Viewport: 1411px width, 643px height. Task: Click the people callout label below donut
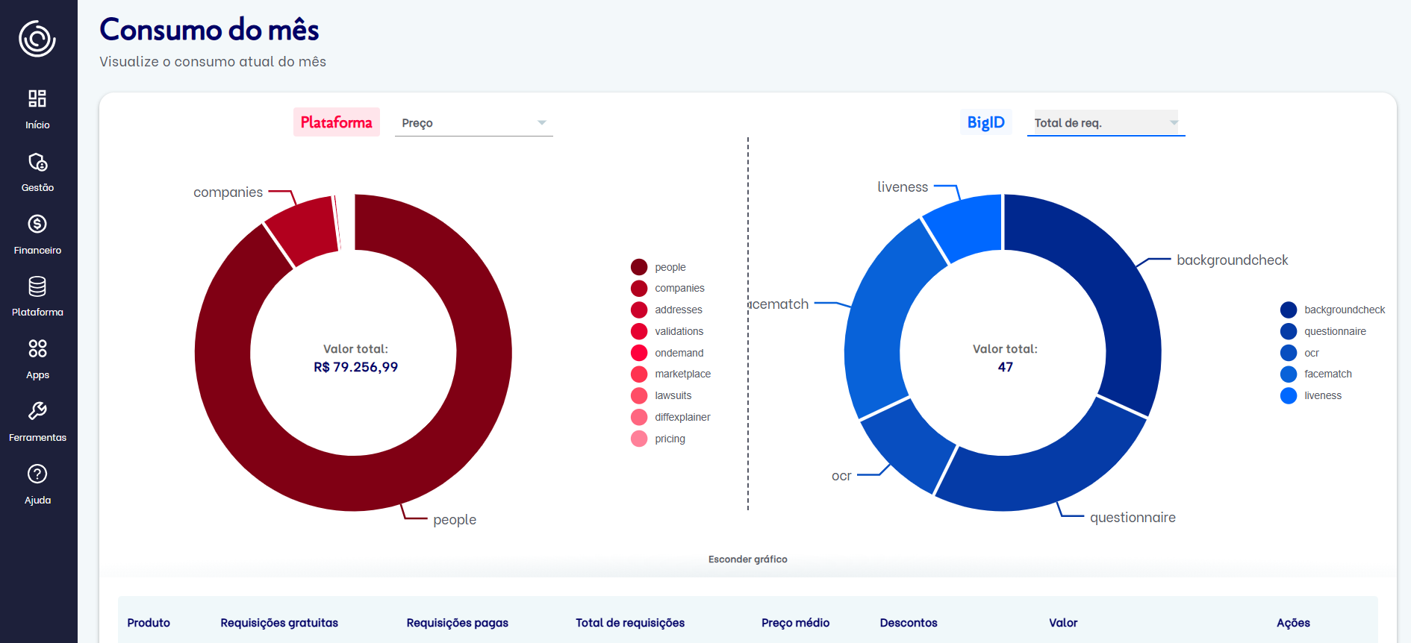point(455,520)
